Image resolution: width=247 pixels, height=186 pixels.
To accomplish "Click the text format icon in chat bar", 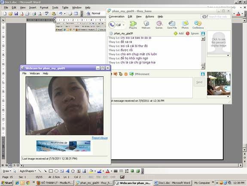I will 121,74.
